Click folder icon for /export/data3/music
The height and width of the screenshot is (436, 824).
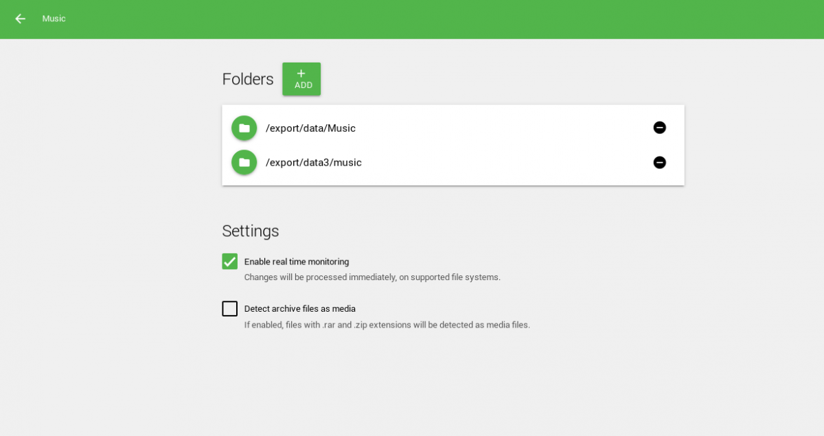pyautogui.click(x=244, y=163)
